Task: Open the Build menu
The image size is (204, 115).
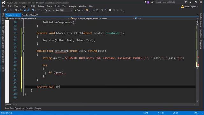Action: [x=33, y=6]
